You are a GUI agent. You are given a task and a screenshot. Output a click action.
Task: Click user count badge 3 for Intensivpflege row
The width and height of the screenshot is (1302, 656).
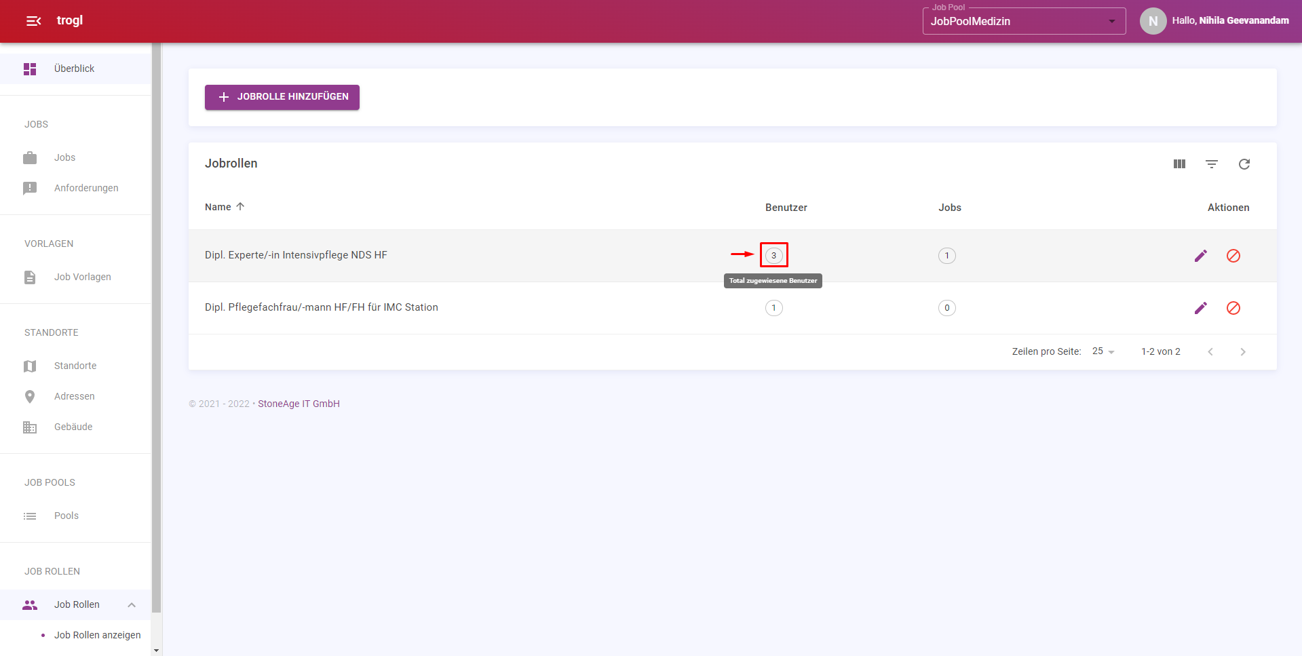[774, 256]
